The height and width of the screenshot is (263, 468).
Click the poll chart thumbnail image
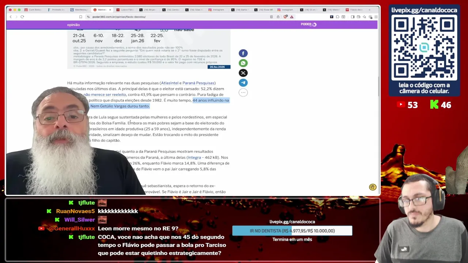point(149,49)
